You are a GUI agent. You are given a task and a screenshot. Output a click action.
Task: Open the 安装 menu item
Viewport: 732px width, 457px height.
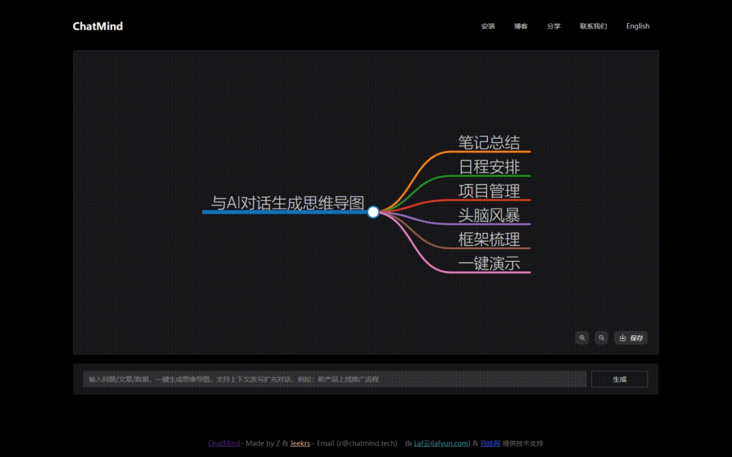[x=488, y=26]
